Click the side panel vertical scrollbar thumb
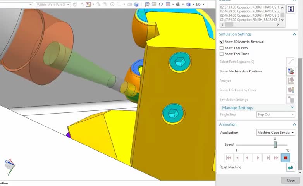This screenshot has height=186, width=303. coord(300,113)
